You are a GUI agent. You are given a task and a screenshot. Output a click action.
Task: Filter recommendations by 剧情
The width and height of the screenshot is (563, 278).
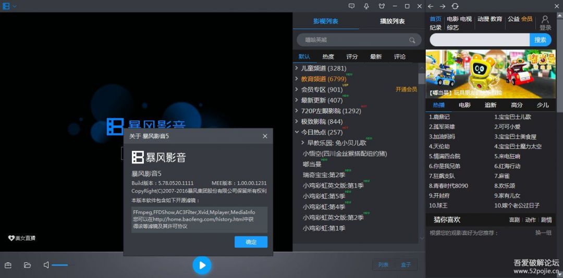(x=546, y=220)
